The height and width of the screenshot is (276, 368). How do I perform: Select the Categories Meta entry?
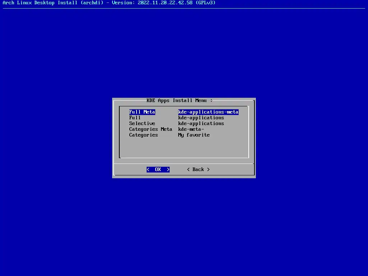151,129
